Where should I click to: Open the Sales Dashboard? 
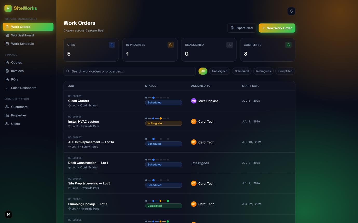(28, 88)
